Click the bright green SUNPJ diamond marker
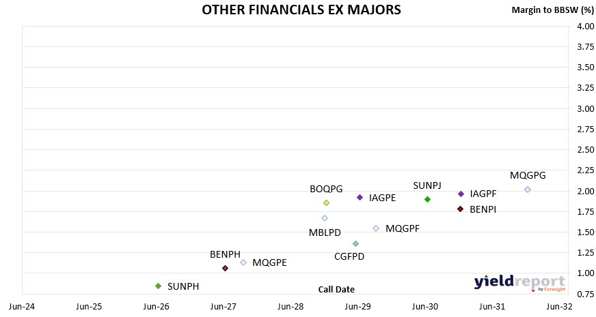 [x=427, y=199]
